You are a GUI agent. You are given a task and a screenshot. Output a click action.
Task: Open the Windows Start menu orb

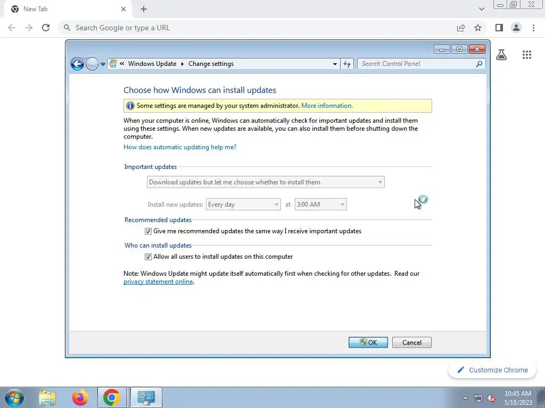14,397
